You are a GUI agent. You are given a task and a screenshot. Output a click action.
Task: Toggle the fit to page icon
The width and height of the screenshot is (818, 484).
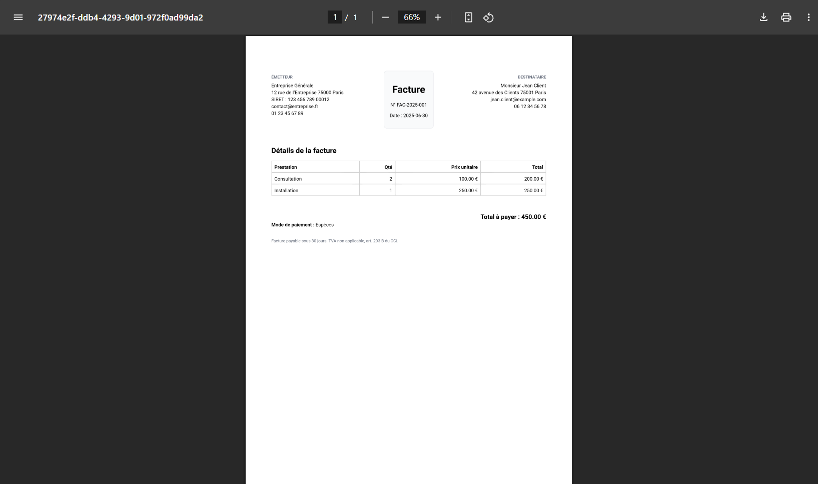pos(468,18)
